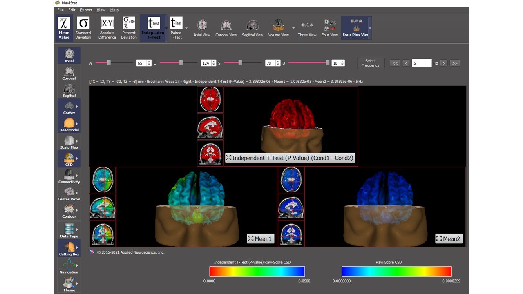Open the Export menu
The width and height of the screenshot is (523, 294).
pyautogui.click(x=86, y=10)
